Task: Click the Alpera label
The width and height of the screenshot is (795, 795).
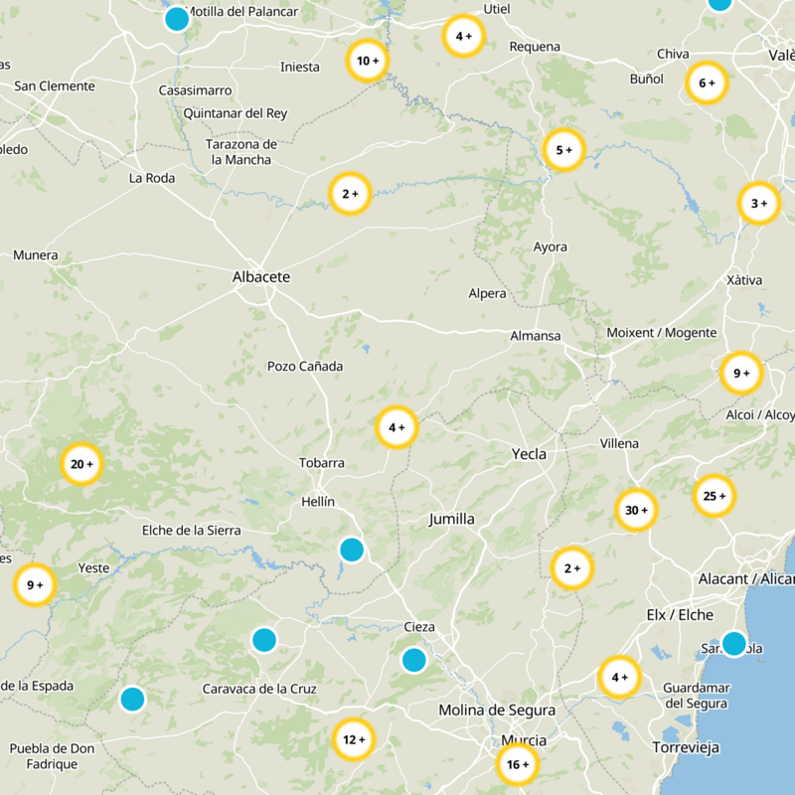Action: tap(487, 293)
